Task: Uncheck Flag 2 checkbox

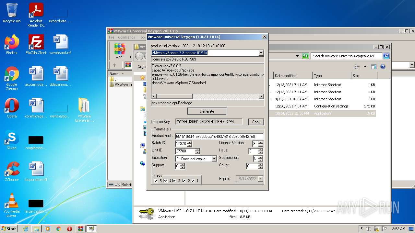Action: (184, 181)
